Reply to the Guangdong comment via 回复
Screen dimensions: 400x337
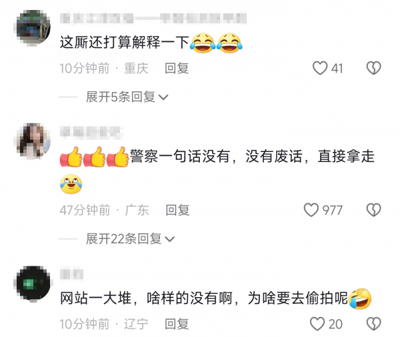[x=177, y=210]
